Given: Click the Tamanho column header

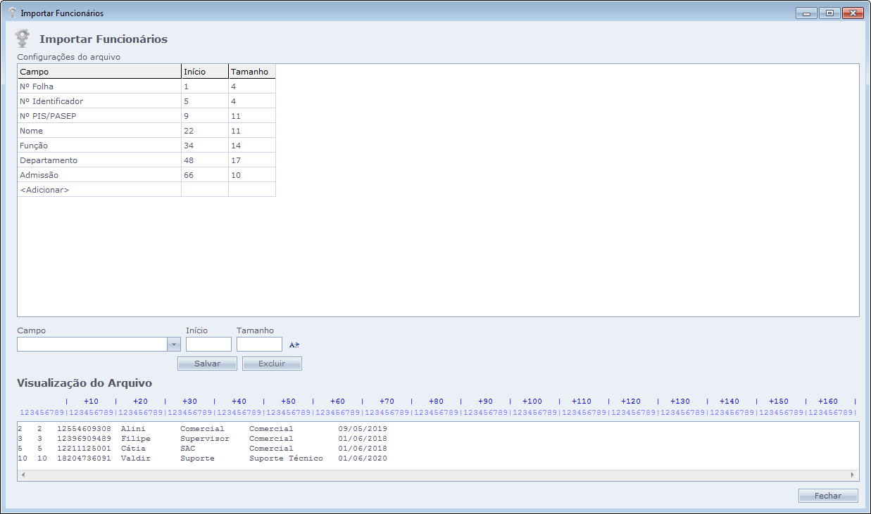Looking at the screenshot, I should pyautogui.click(x=251, y=72).
